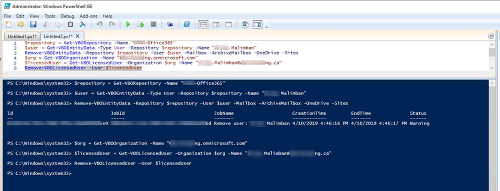Click the JobName column header in console

pyautogui.click(x=224, y=113)
